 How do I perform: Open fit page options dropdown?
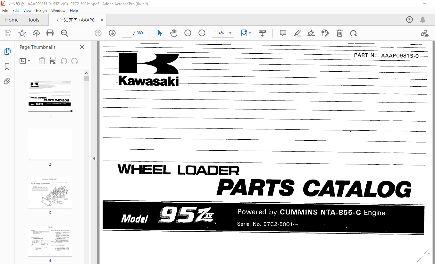246,33
